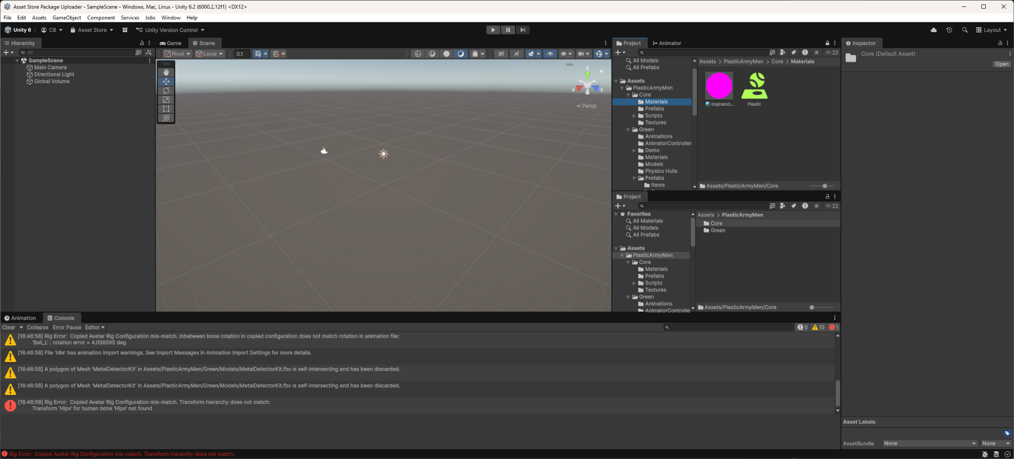Screen dimensions: 1014x459
Task: Open the Asset Store dropdown
Action: pyautogui.click(x=92, y=30)
